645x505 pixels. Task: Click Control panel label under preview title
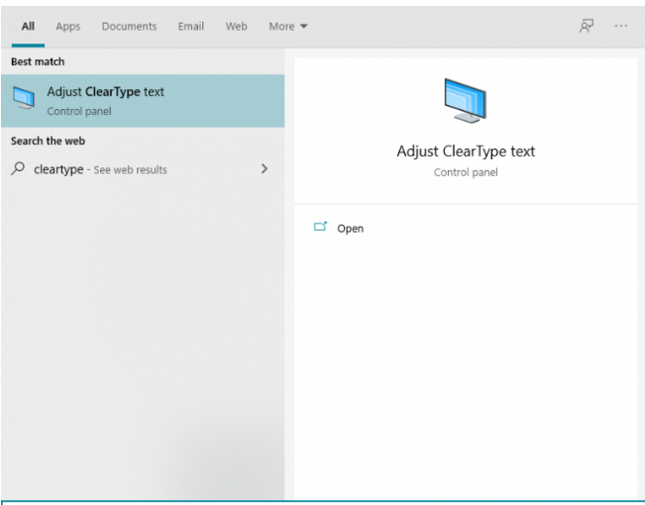click(x=466, y=172)
